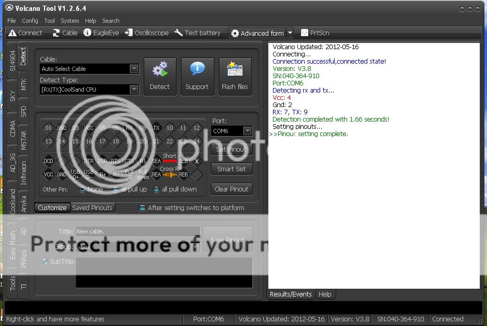Click the DTR signal diamond
Viewport: 487px width, 326px height.
[89, 161]
